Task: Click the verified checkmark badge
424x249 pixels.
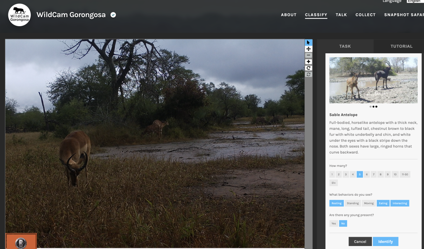Action: point(113,15)
